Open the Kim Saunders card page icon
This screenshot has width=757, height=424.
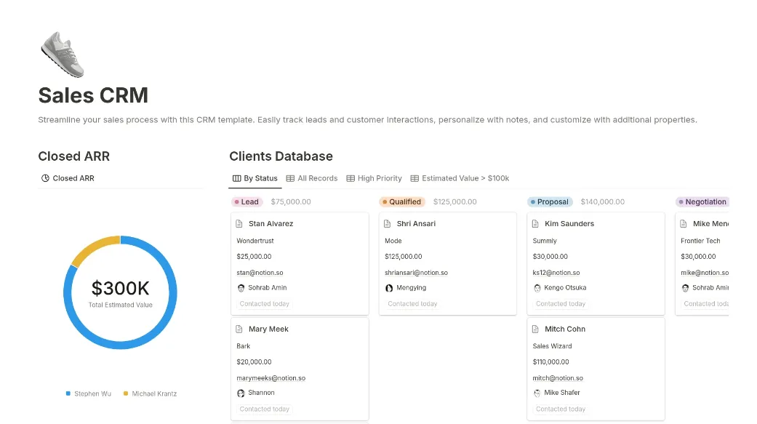point(535,223)
